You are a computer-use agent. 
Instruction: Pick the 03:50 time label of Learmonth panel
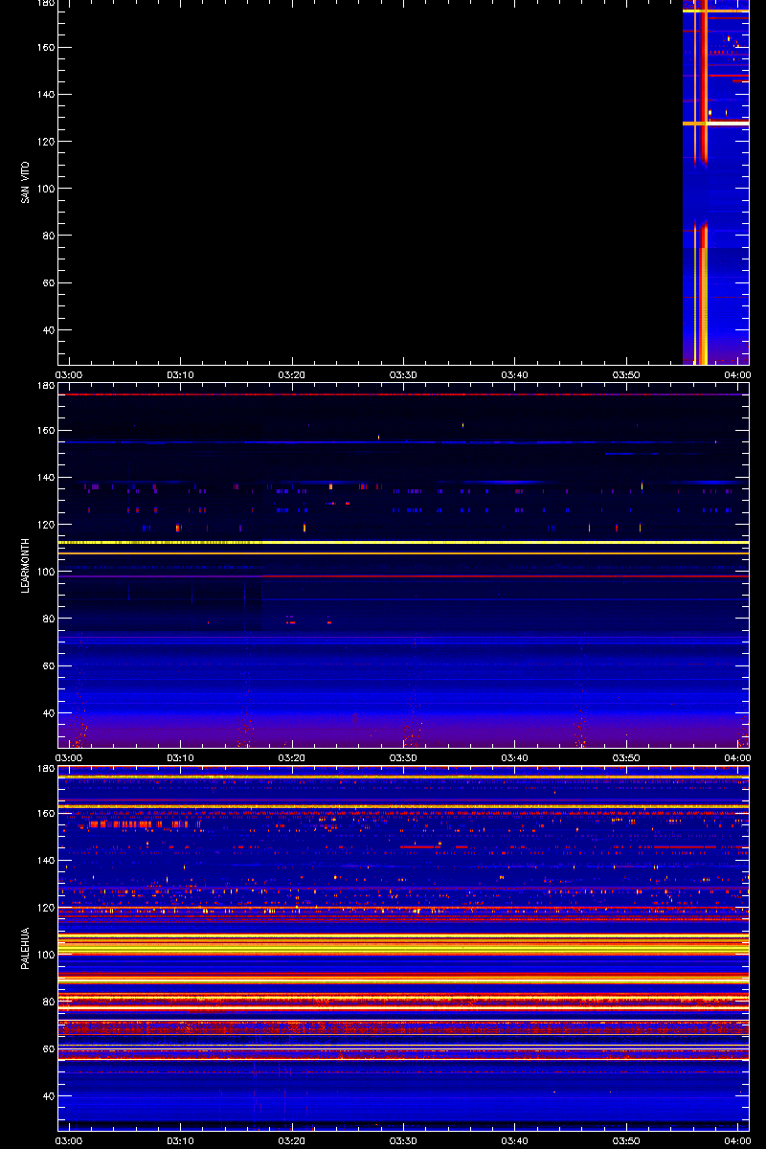pyautogui.click(x=626, y=758)
